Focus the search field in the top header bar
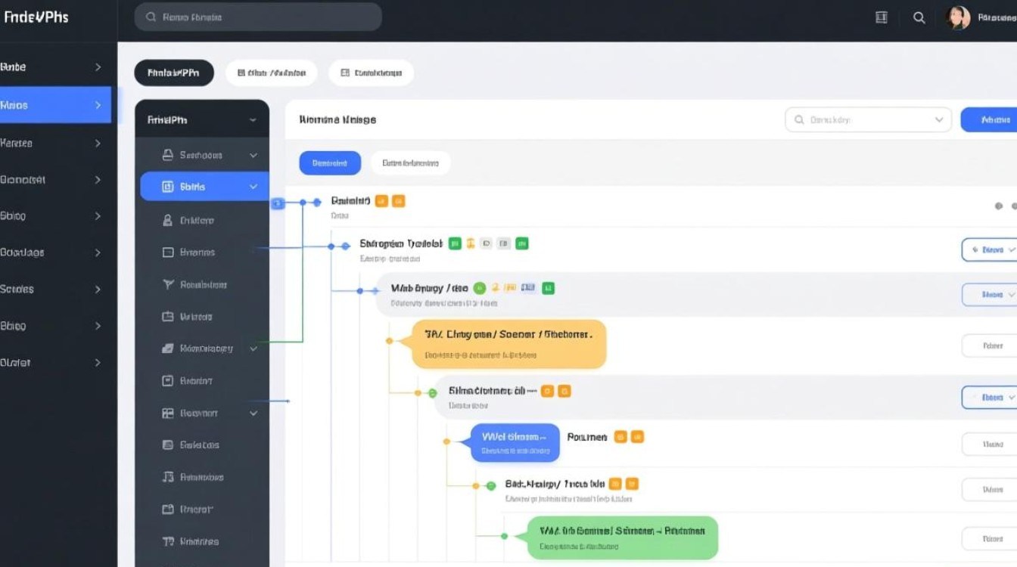The width and height of the screenshot is (1017, 567). [258, 17]
